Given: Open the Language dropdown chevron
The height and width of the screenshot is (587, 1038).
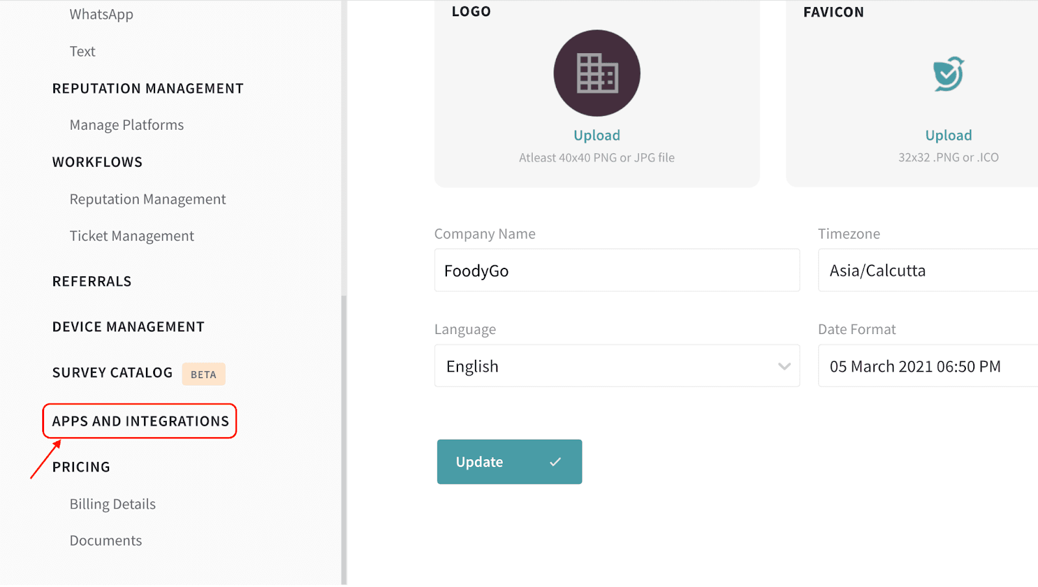Looking at the screenshot, I should pos(784,366).
